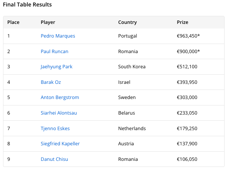
Task: Select the Country column header
Action: coord(127,22)
